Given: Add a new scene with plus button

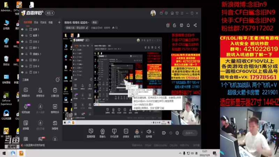Looking at the screenshot, I should click(59, 22).
